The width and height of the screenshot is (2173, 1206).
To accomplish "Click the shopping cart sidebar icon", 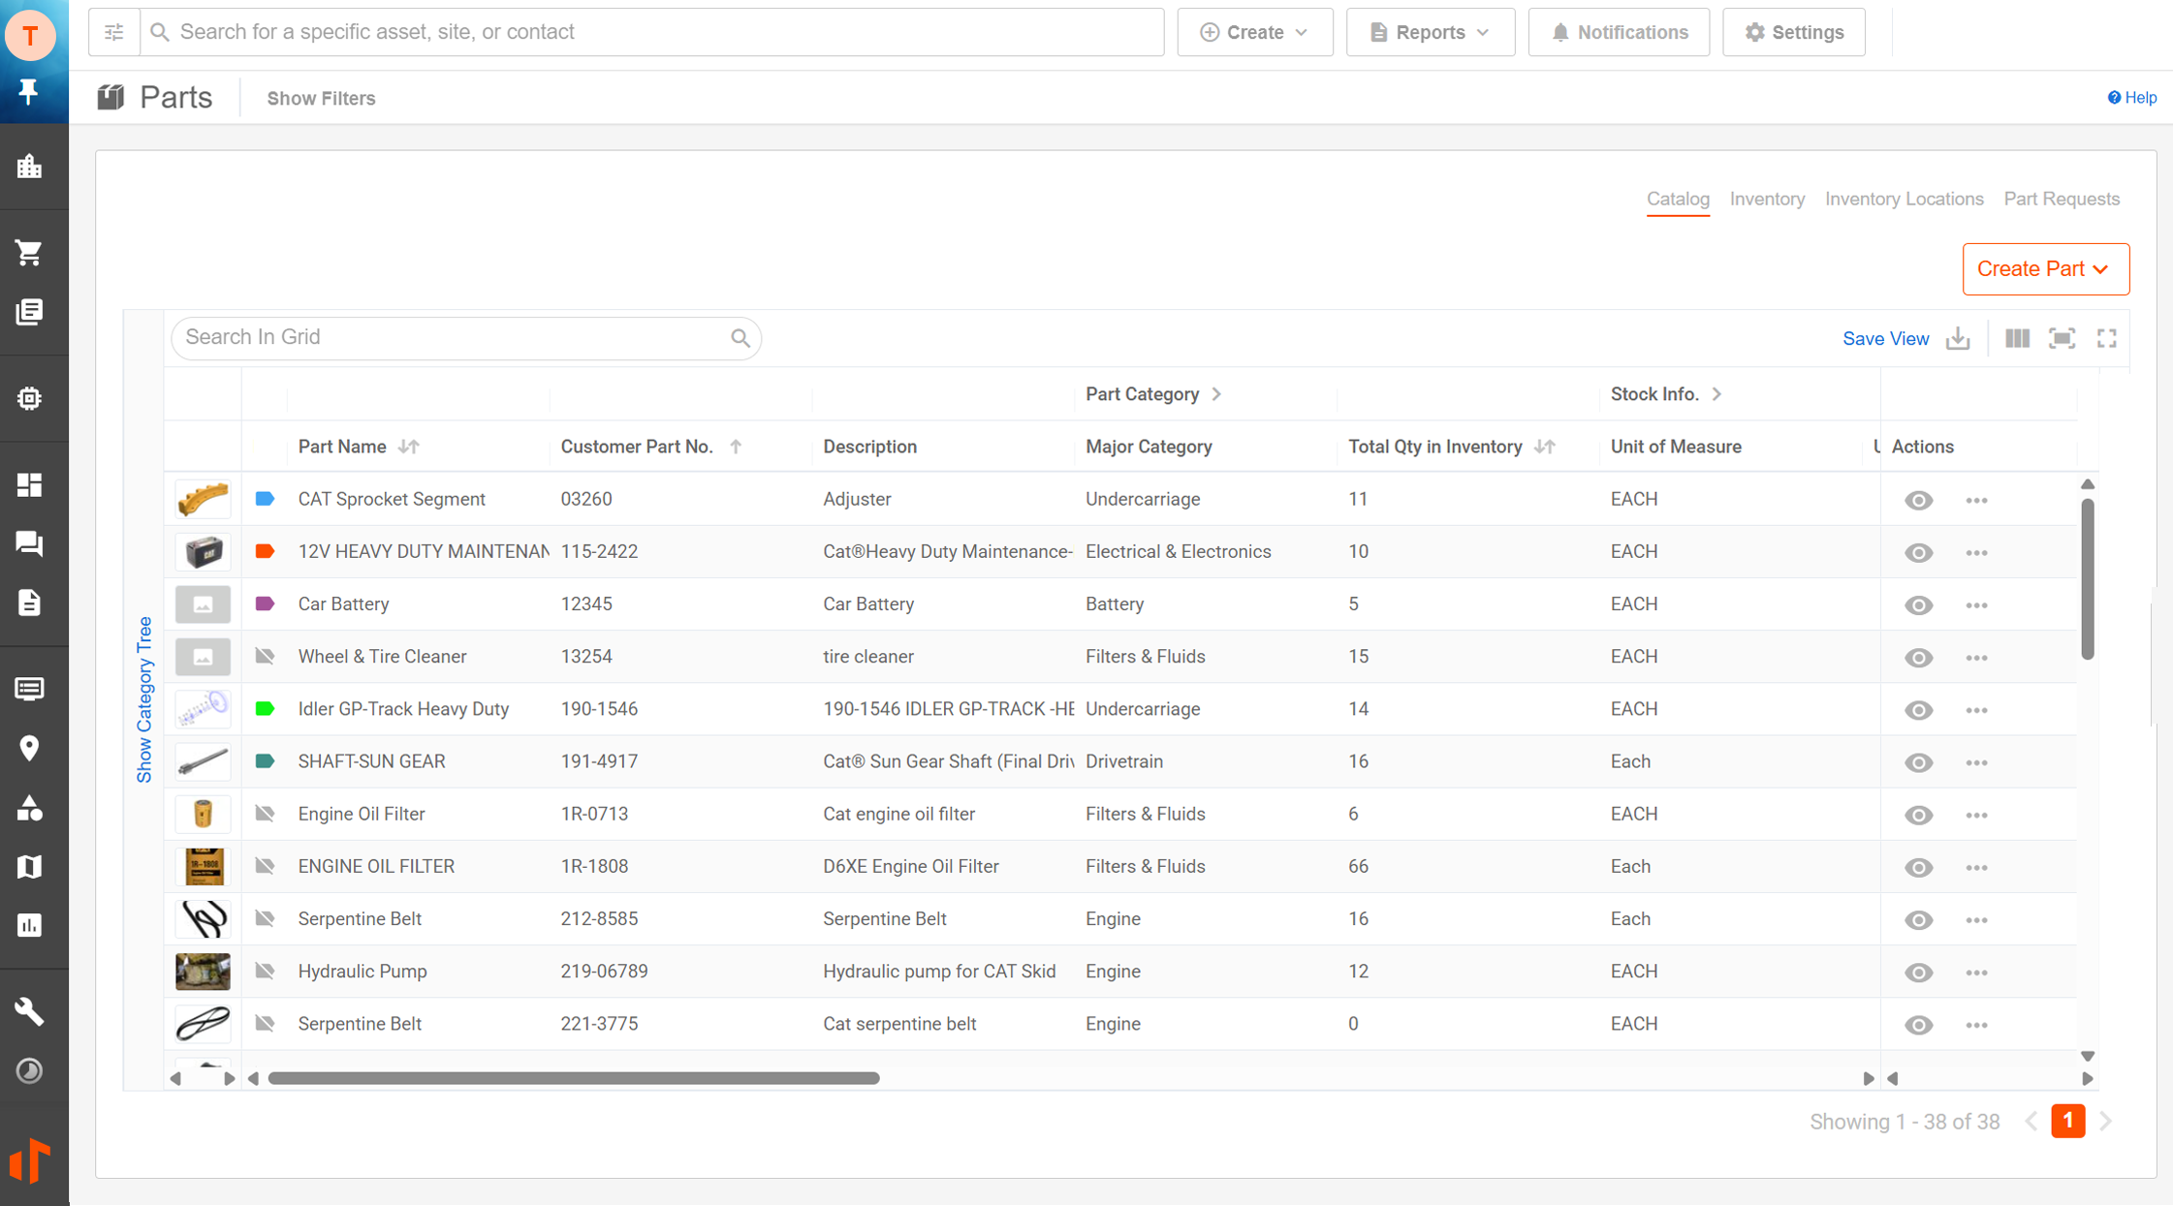I will 29,253.
